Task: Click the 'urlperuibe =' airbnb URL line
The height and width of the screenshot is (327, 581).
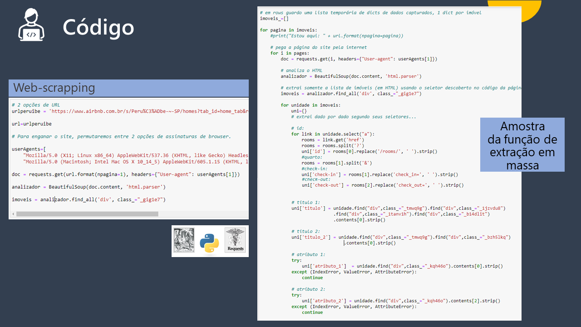Action: (130, 111)
